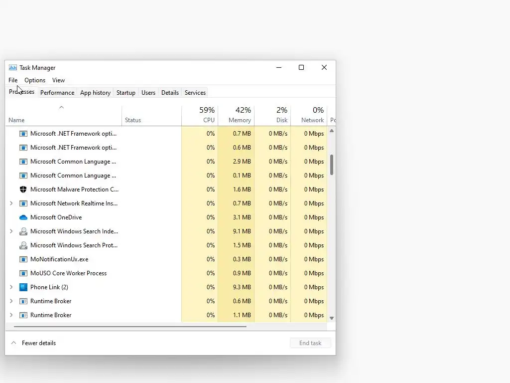Expand the Phone Link (2) group
The width and height of the screenshot is (510, 383).
click(x=11, y=287)
